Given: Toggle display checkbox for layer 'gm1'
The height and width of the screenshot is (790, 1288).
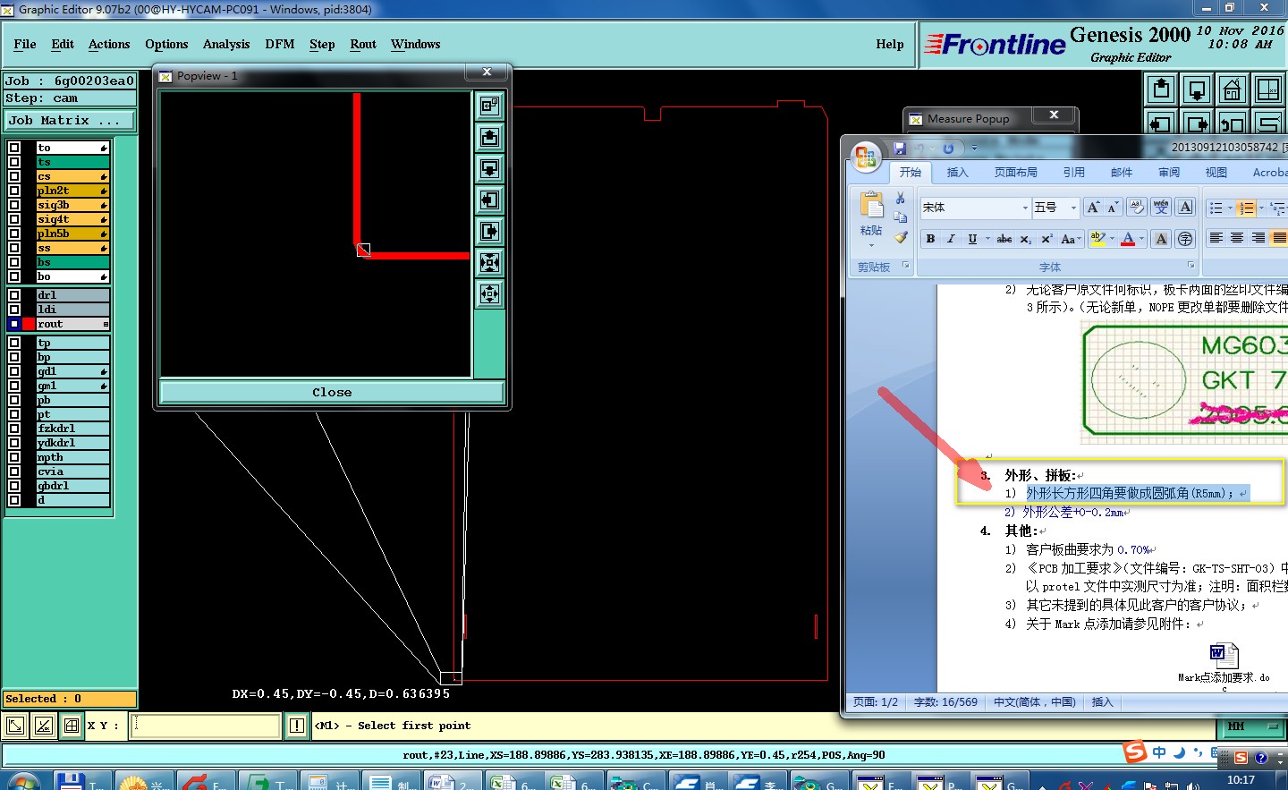Looking at the screenshot, I should [14, 386].
